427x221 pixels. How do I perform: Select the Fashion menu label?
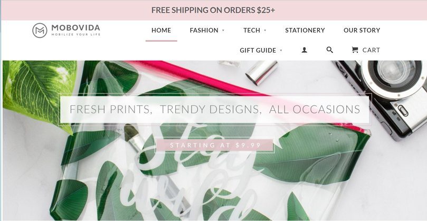click(x=204, y=30)
